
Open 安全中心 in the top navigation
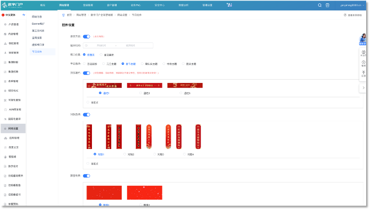160,5
